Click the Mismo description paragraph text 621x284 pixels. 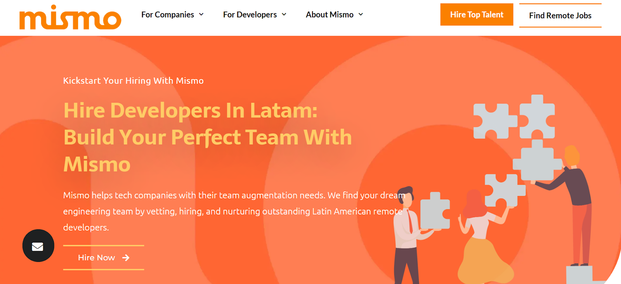pyautogui.click(x=234, y=211)
